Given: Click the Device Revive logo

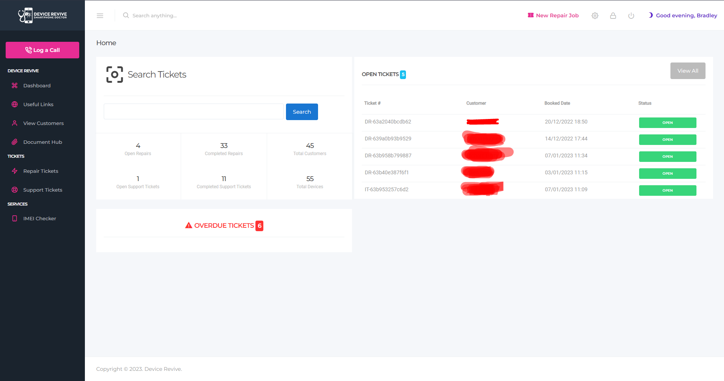Looking at the screenshot, I should click(42, 15).
